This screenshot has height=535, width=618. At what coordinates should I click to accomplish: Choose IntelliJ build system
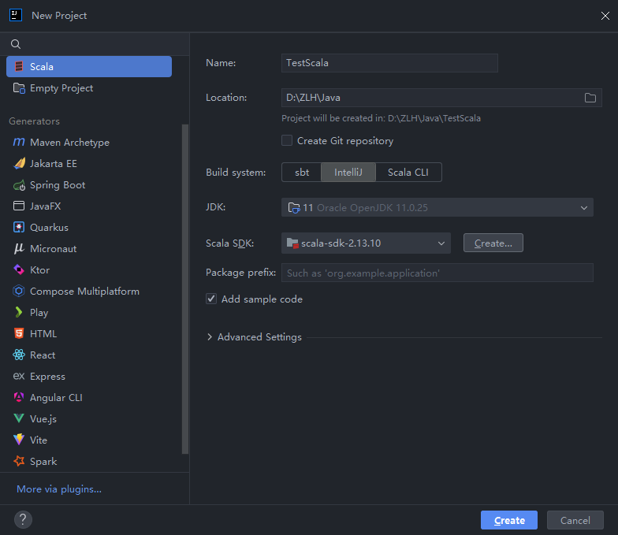pyautogui.click(x=348, y=172)
